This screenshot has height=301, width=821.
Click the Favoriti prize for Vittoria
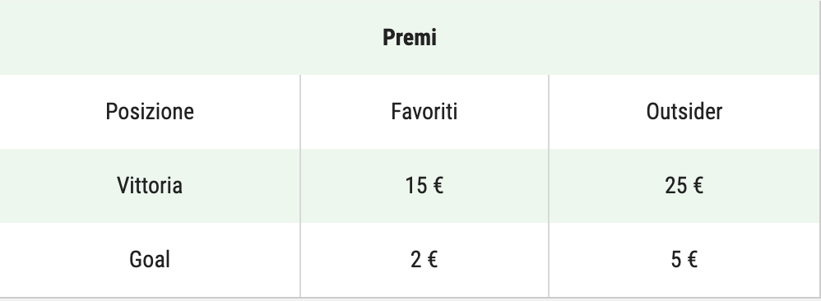[424, 186]
